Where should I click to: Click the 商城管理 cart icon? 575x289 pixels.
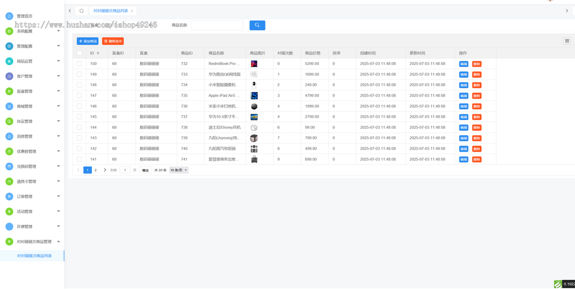click(x=9, y=106)
